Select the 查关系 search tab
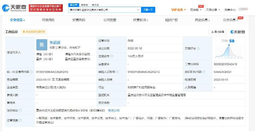 (x=95, y=5)
